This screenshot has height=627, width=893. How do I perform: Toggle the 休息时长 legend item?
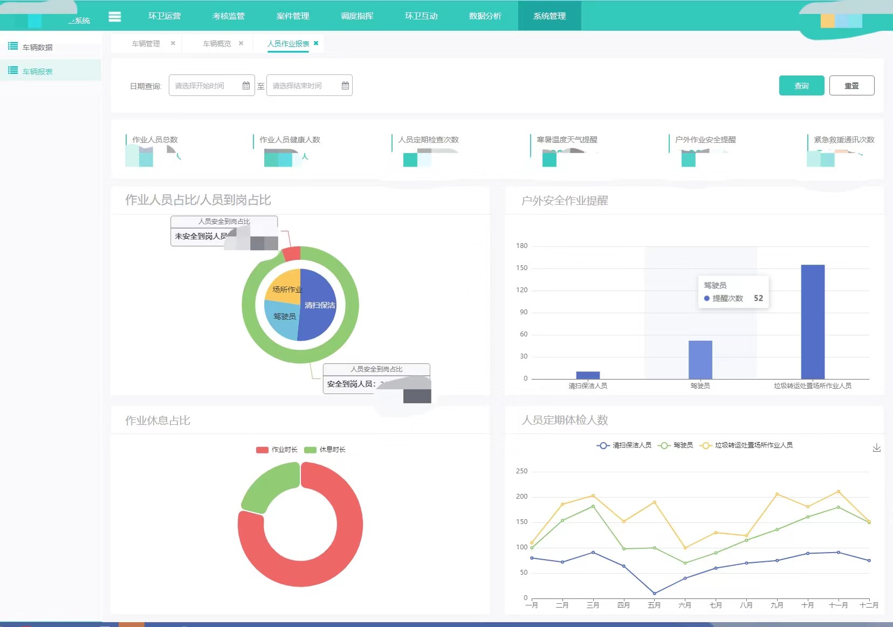tap(325, 450)
